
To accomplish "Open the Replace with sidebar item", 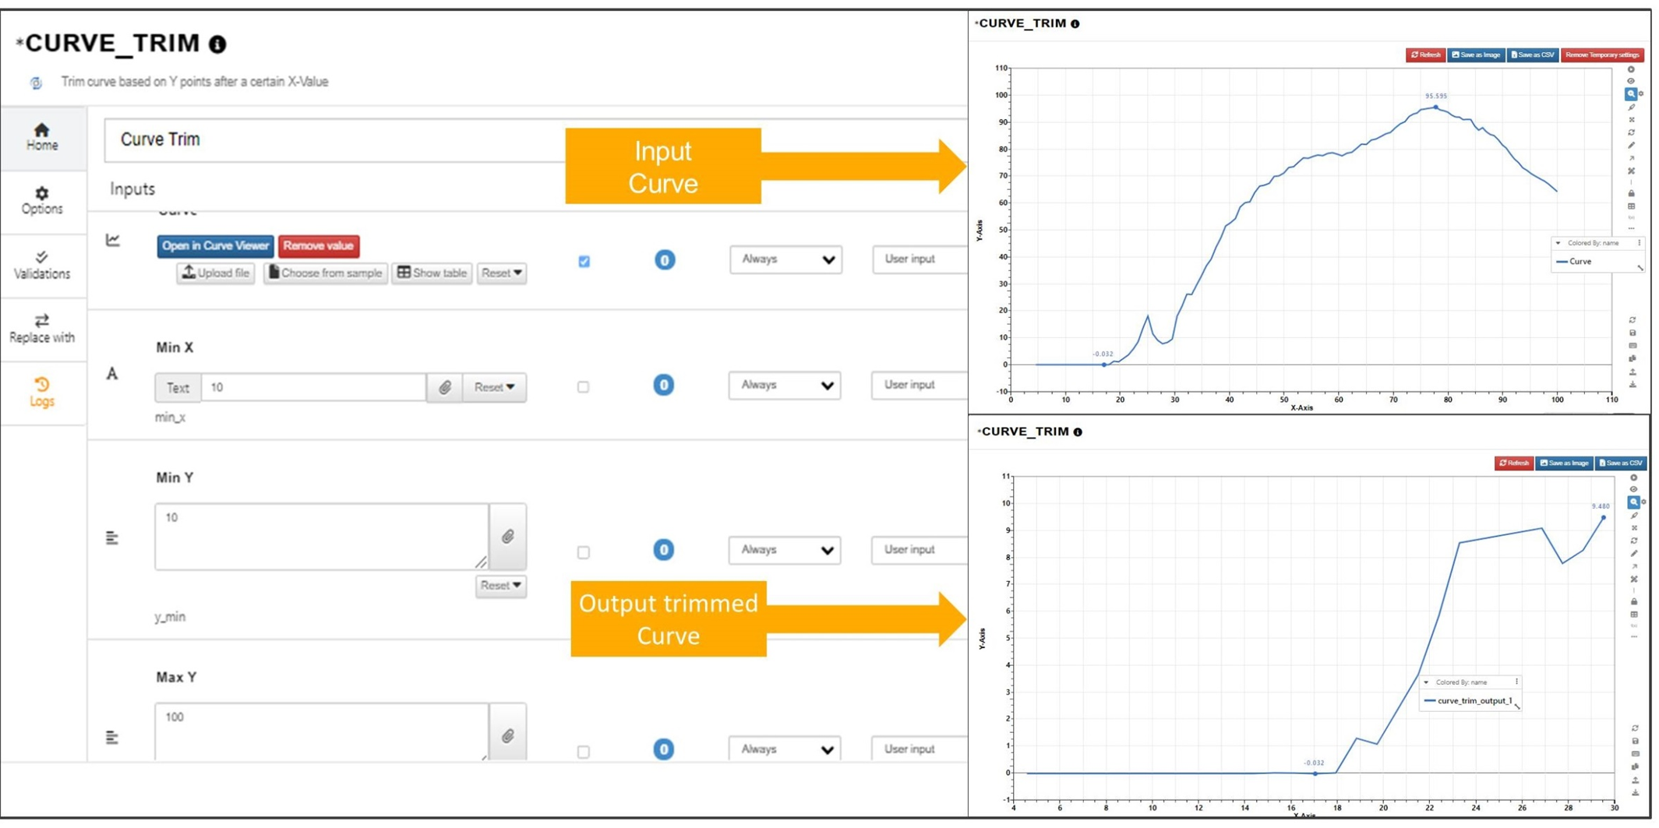I will [42, 329].
